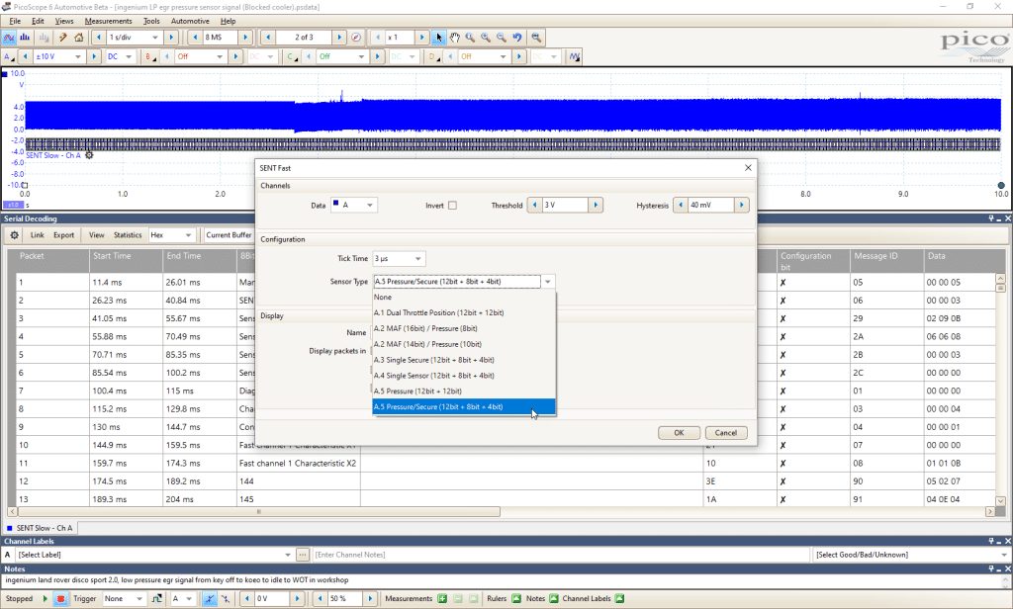The height and width of the screenshot is (609, 1013).
Task: Select A.1 Dual Throttle Position option
Action: (x=464, y=312)
